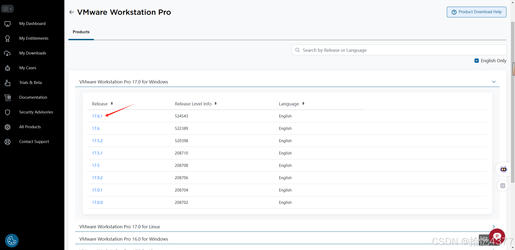Image resolution: width=515 pixels, height=250 pixels.
Task: Click the back arrow beside VMware Workstation Pro
Action: (x=72, y=12)
